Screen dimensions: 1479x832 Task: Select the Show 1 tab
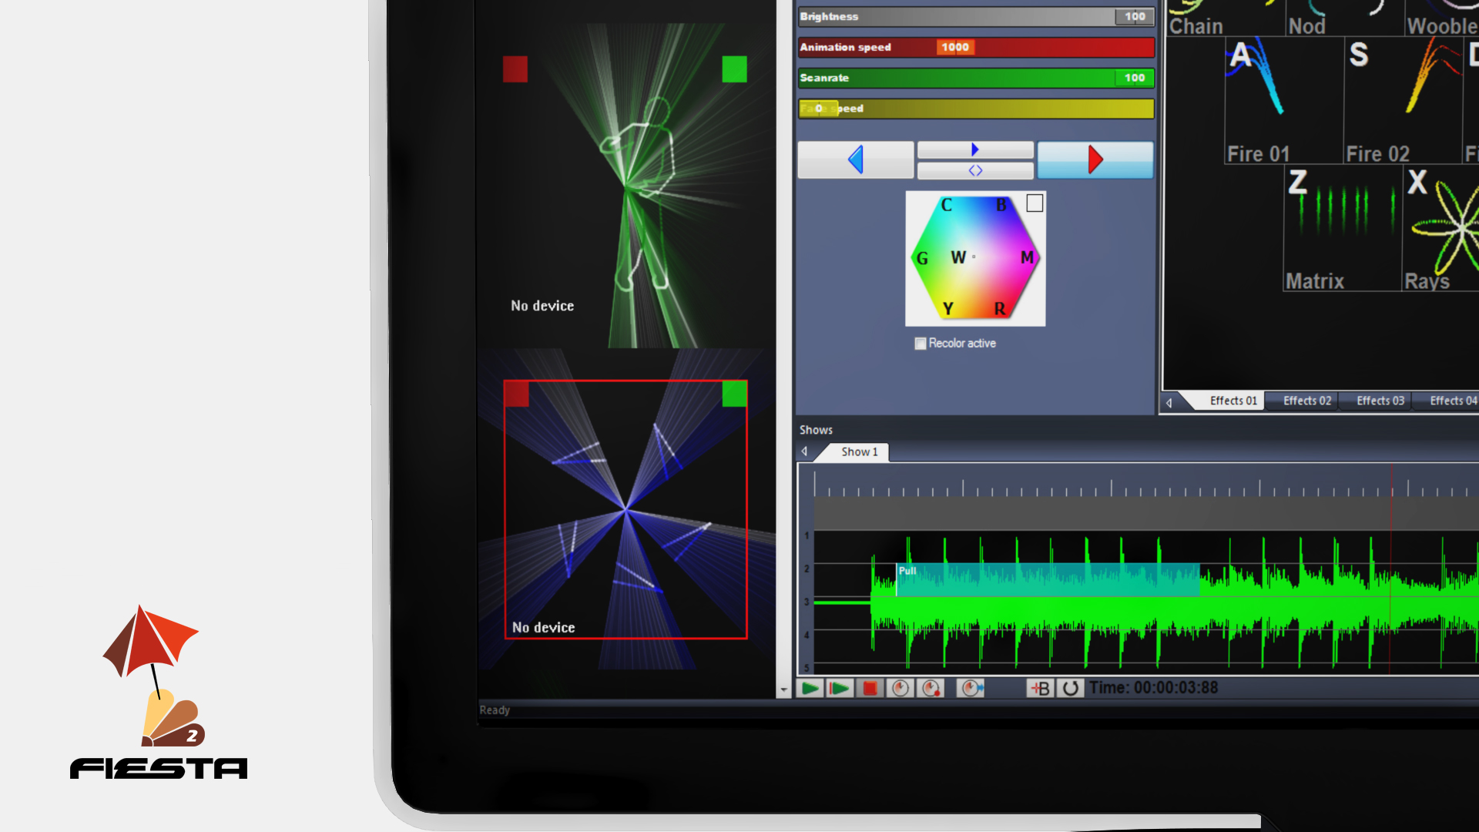859,452
